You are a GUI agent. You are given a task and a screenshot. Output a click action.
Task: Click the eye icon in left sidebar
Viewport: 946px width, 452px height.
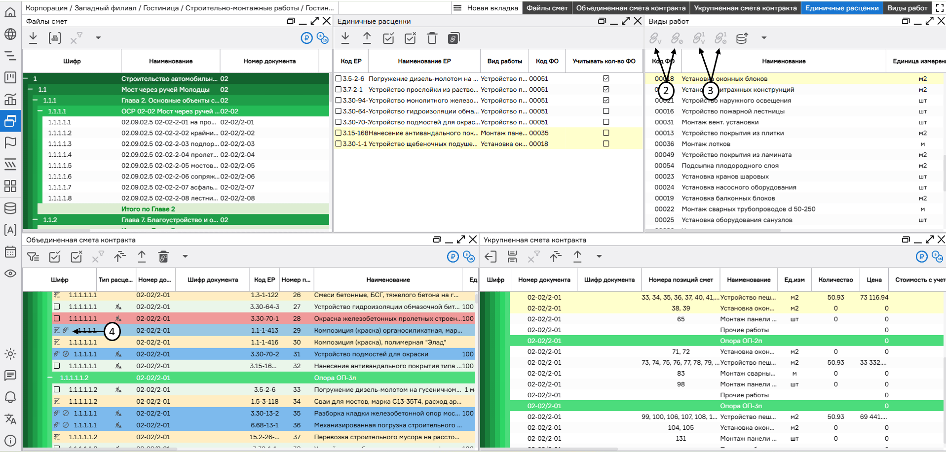[x=10, y=274]
